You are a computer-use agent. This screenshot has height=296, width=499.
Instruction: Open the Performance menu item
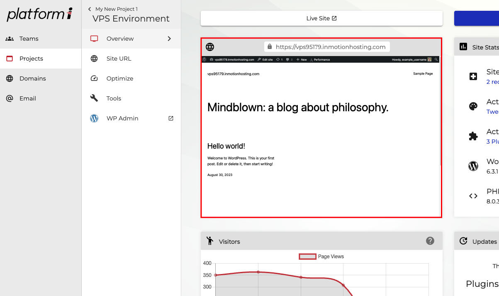tap(321, 59)
